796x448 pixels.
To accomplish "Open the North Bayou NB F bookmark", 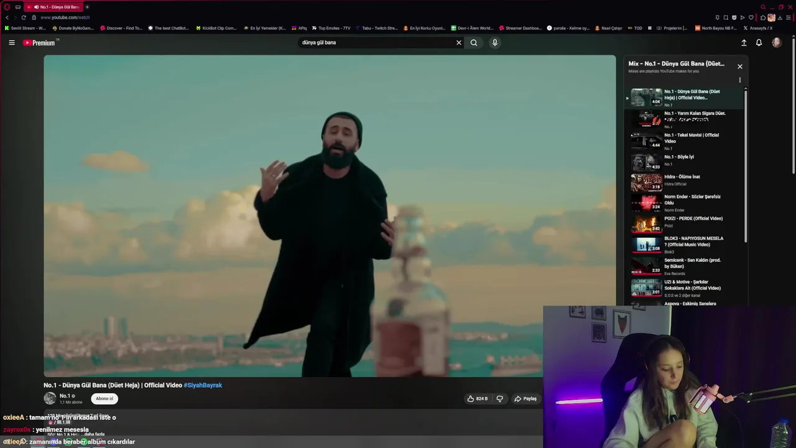I will (x=716, y=28).
